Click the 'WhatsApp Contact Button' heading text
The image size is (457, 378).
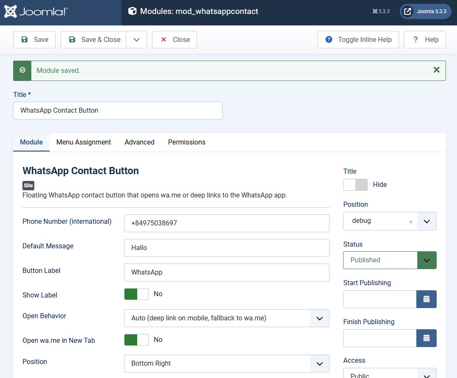point(81,171)
